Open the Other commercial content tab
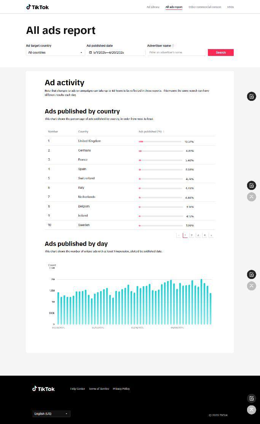This screenshot has width=260, height=424. pyautogui.click(x=205, y=7)
